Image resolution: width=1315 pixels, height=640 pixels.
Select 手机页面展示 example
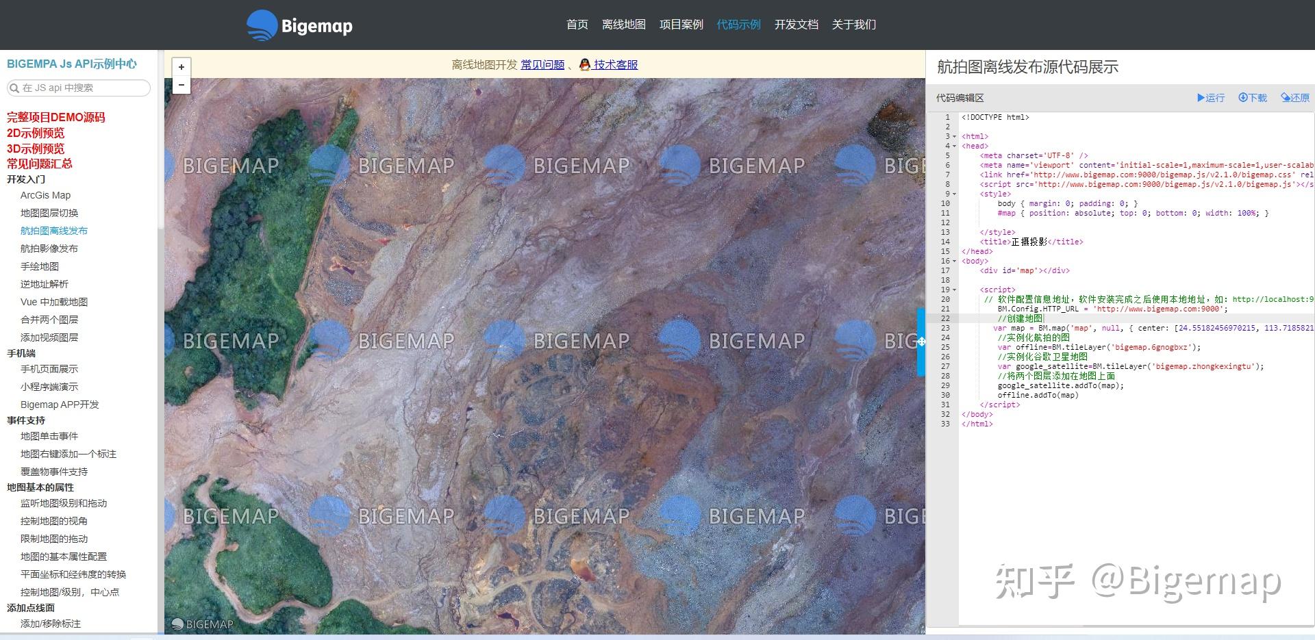click(x=49, y=369)
